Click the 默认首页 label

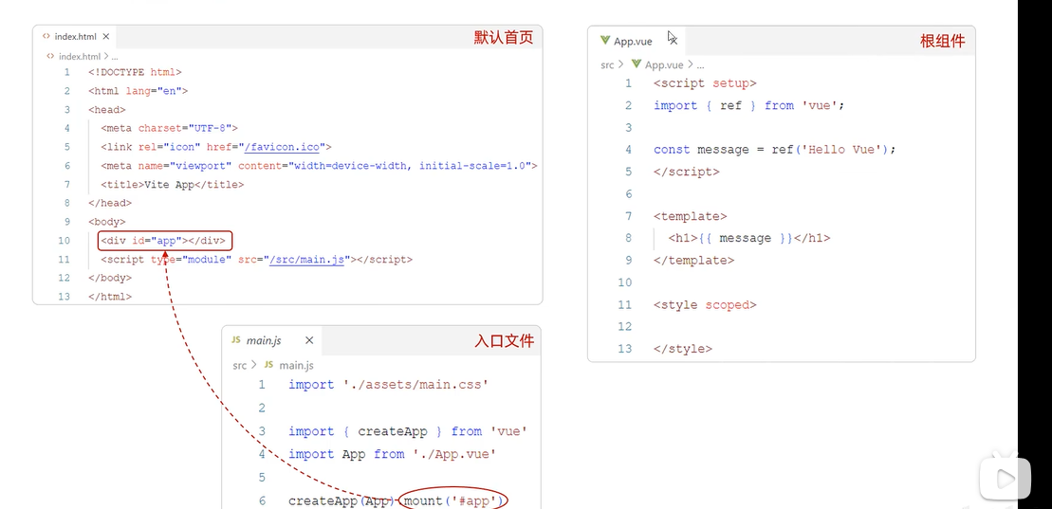coord(504,38)
